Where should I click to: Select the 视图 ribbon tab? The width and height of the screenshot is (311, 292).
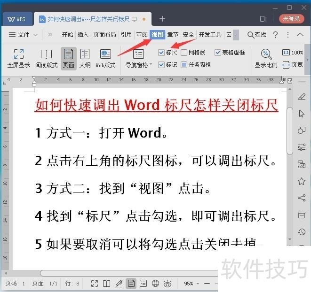pyautogui.click(x=158, y=35)
